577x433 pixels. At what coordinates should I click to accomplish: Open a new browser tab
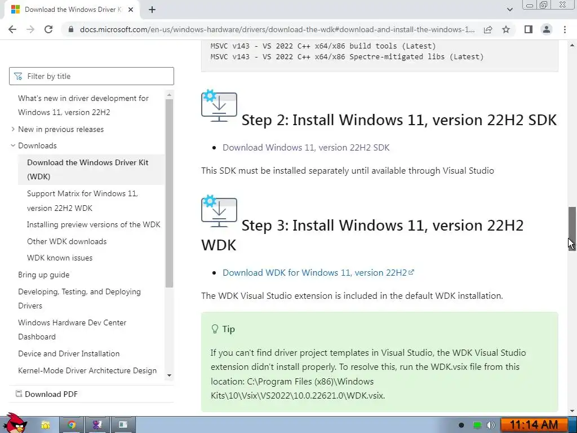[x=152, y=10]
